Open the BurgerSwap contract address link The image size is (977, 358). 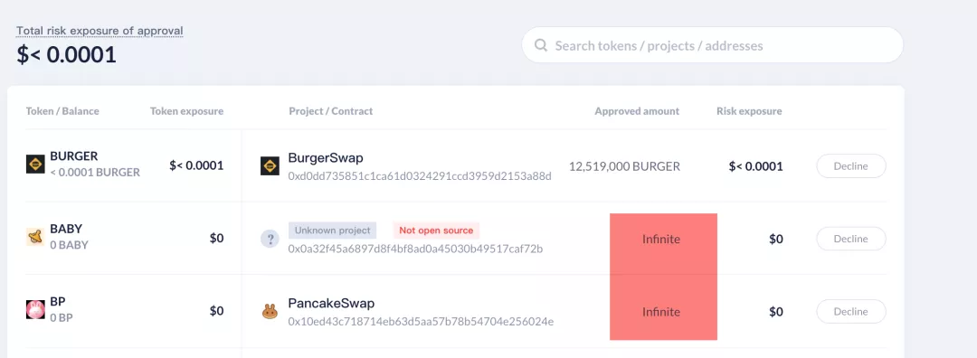coord(420,176)
